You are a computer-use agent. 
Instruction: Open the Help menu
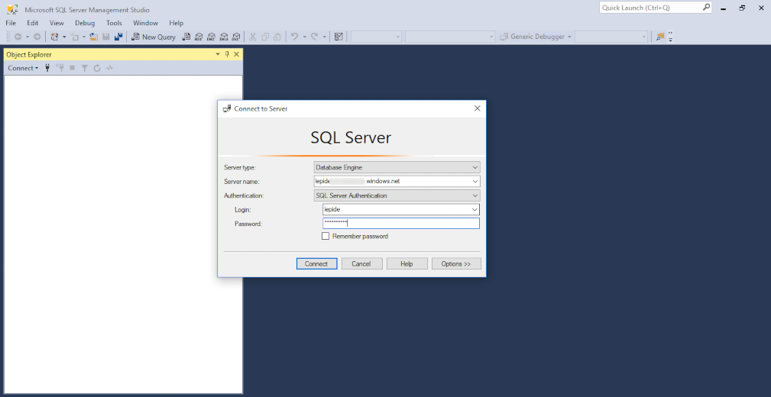[x=176, y=23]
